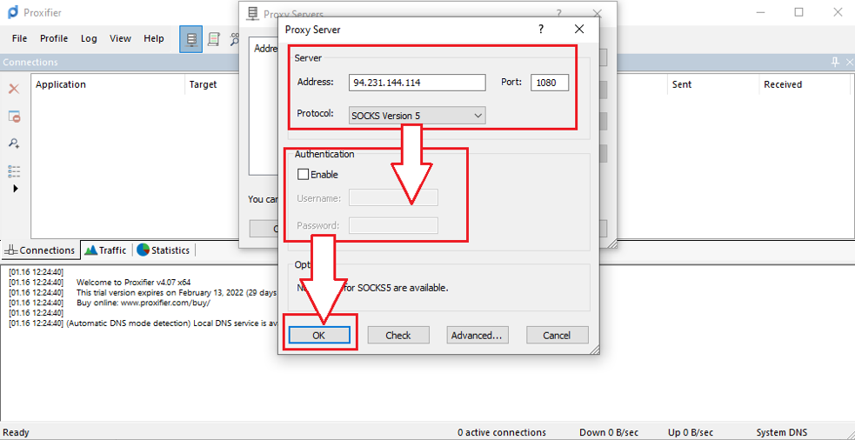This screenshot has height=440, width=855.
Task: Click '0 active connections' in status bar
Action: 502,432
